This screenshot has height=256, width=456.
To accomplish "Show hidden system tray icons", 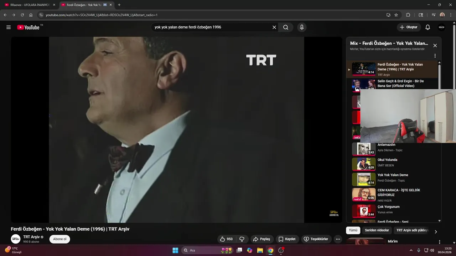I will (x=411, y=250).
